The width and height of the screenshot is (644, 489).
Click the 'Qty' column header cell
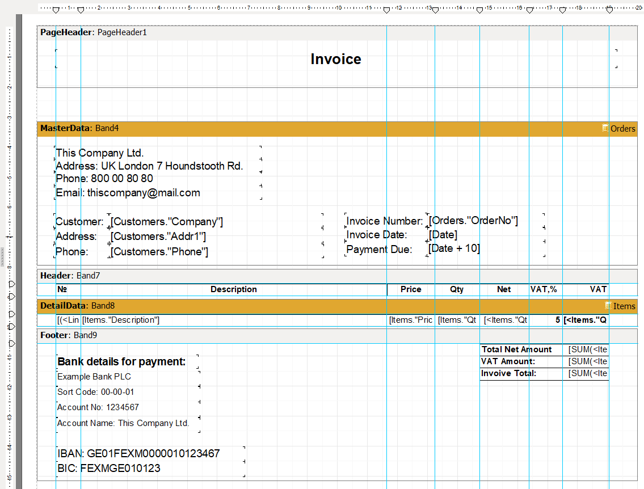tap(457, 289)
